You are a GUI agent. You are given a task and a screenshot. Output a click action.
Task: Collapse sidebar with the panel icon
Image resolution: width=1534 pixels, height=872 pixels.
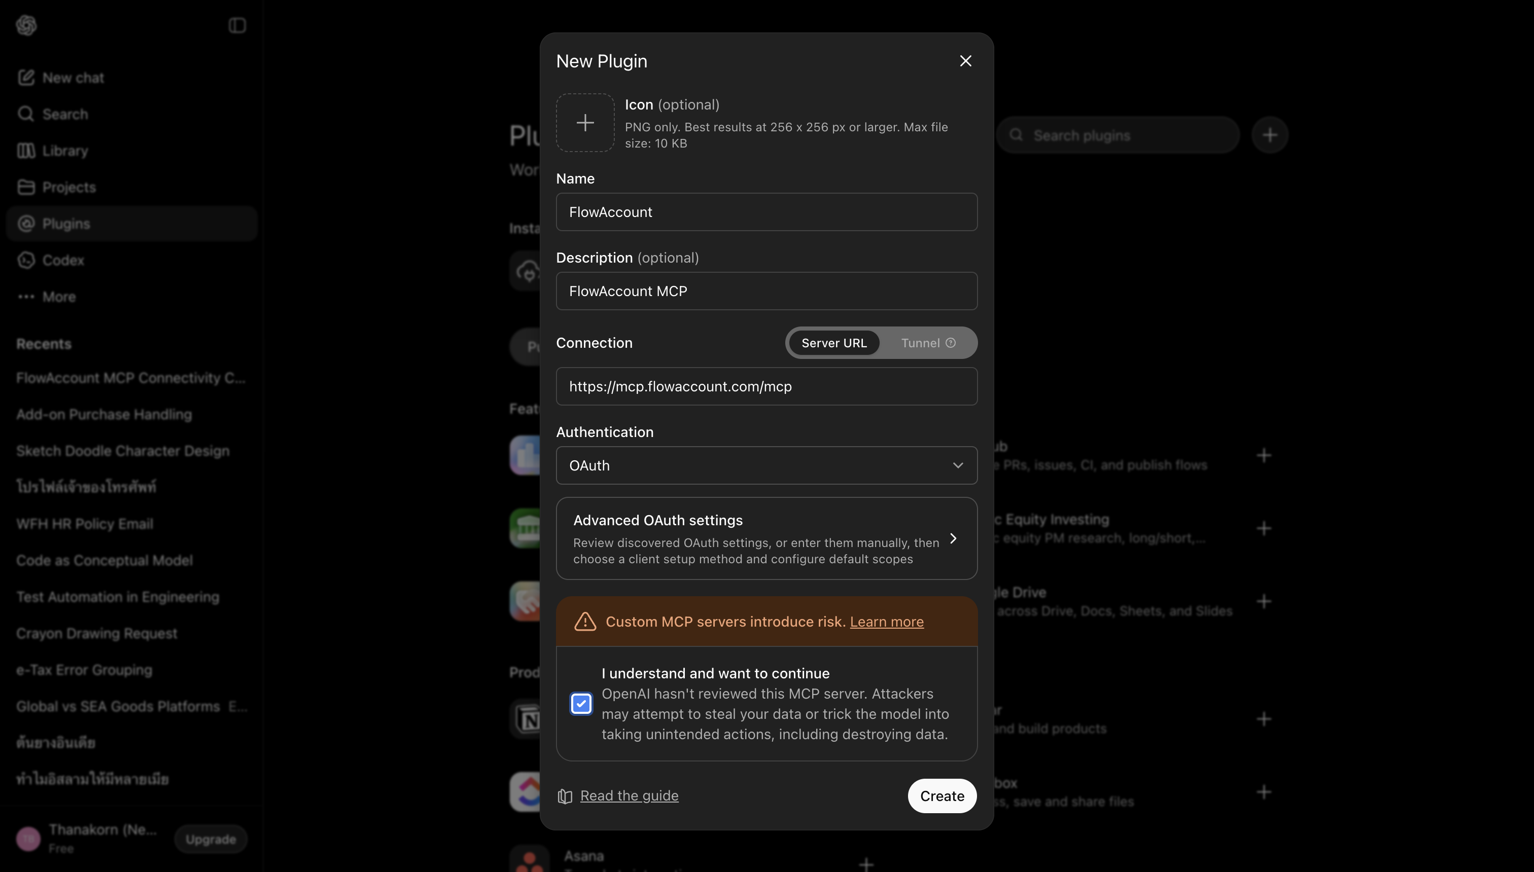coord(237,25)
